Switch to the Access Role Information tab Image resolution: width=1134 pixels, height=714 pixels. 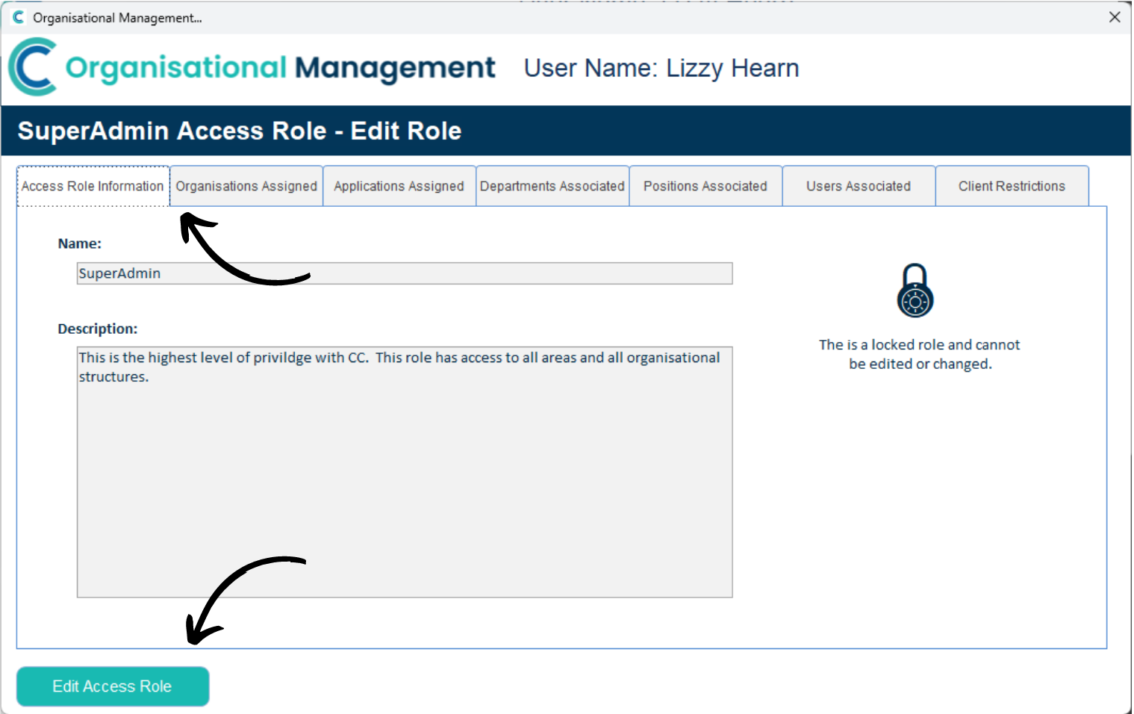pos(93,185)
